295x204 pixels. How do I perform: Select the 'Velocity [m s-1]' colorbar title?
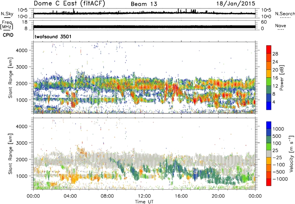coord(291,154)
